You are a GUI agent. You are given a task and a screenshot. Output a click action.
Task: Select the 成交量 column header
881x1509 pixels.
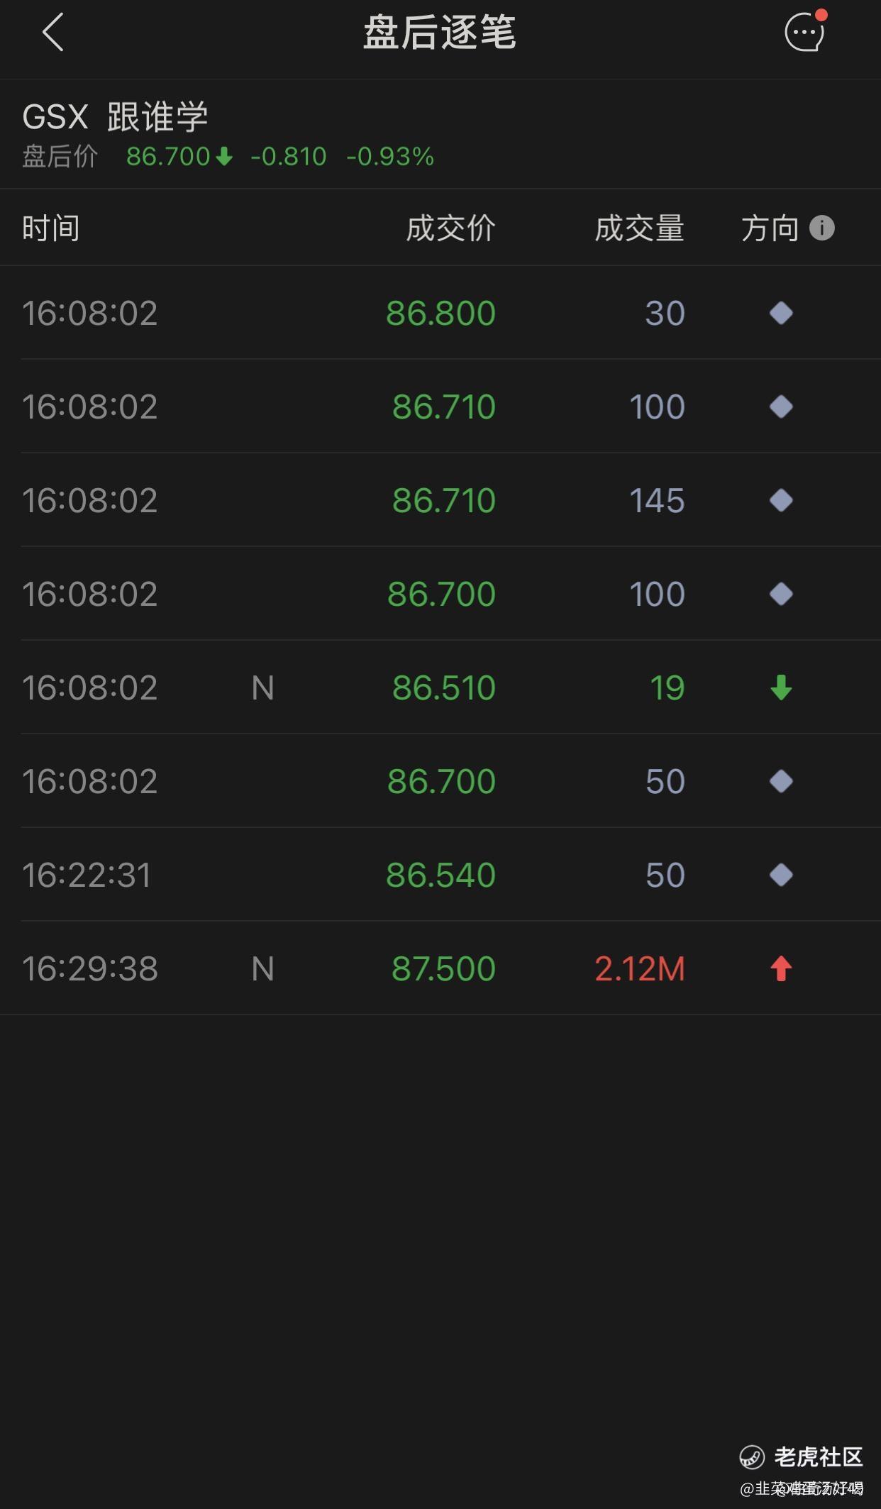[x=639, y=228]
